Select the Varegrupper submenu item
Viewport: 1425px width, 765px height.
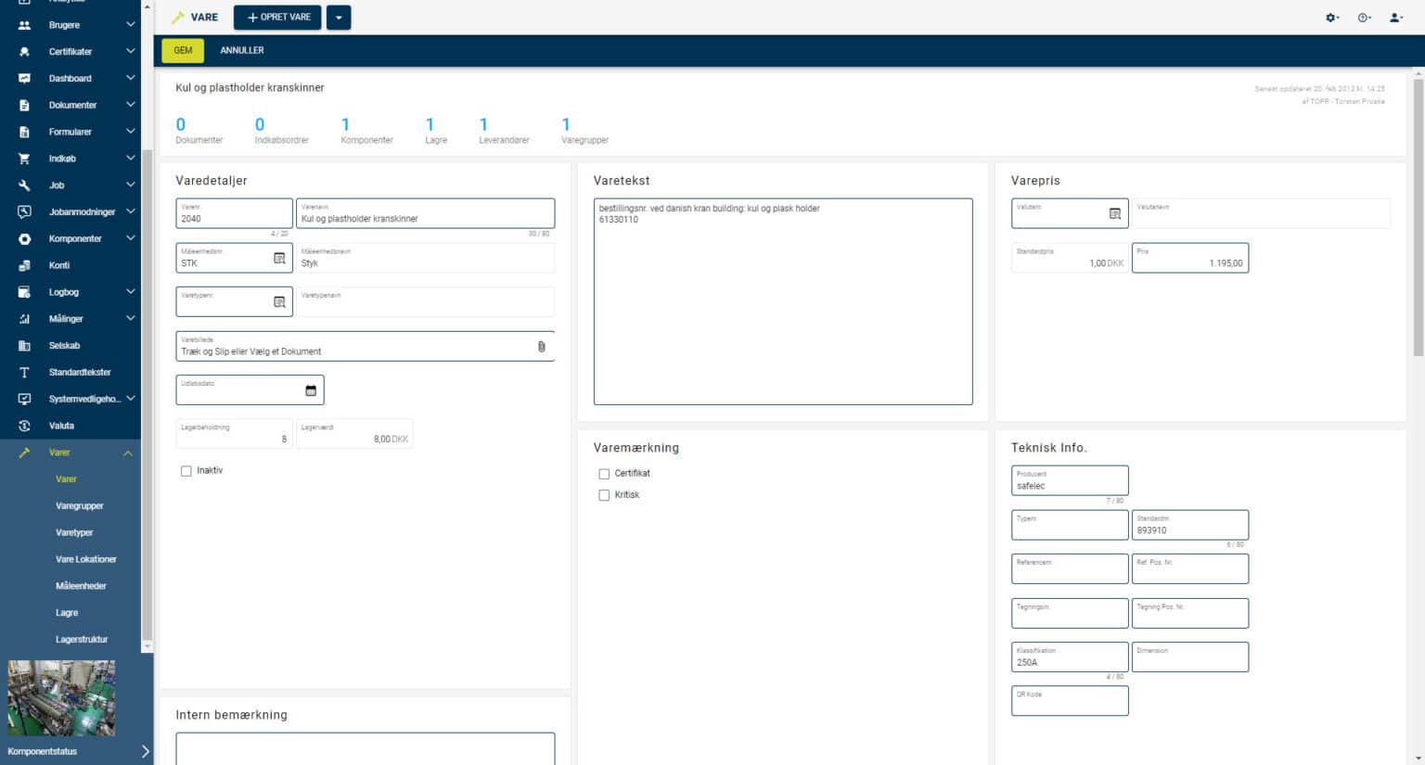(x=80, y=506)
